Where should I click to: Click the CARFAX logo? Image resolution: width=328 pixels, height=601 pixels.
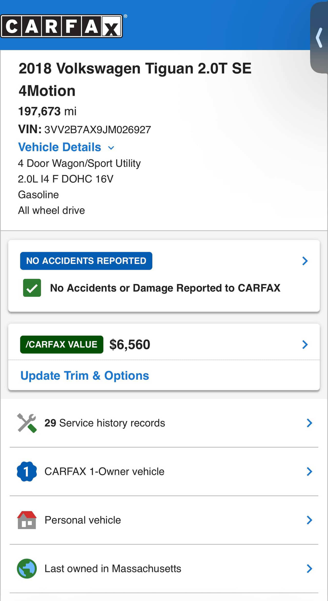61,26
